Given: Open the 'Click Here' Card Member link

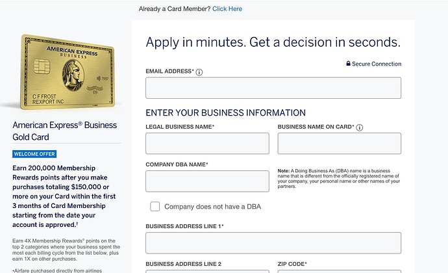Looking at the screenshot, I should (x=227, y=9).
